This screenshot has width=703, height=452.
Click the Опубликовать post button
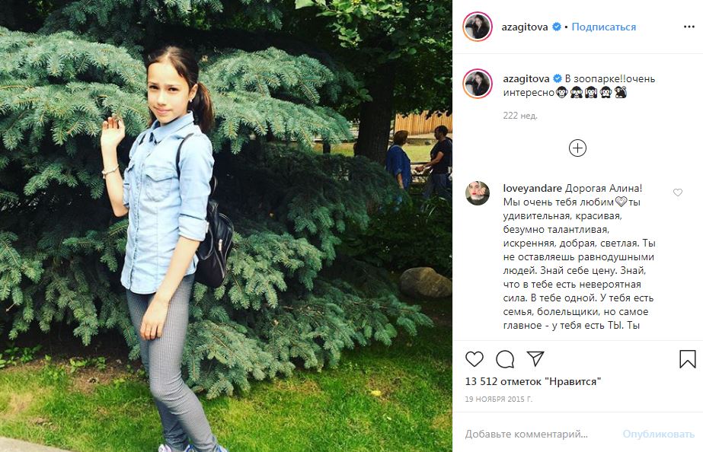tap(658, 434)
